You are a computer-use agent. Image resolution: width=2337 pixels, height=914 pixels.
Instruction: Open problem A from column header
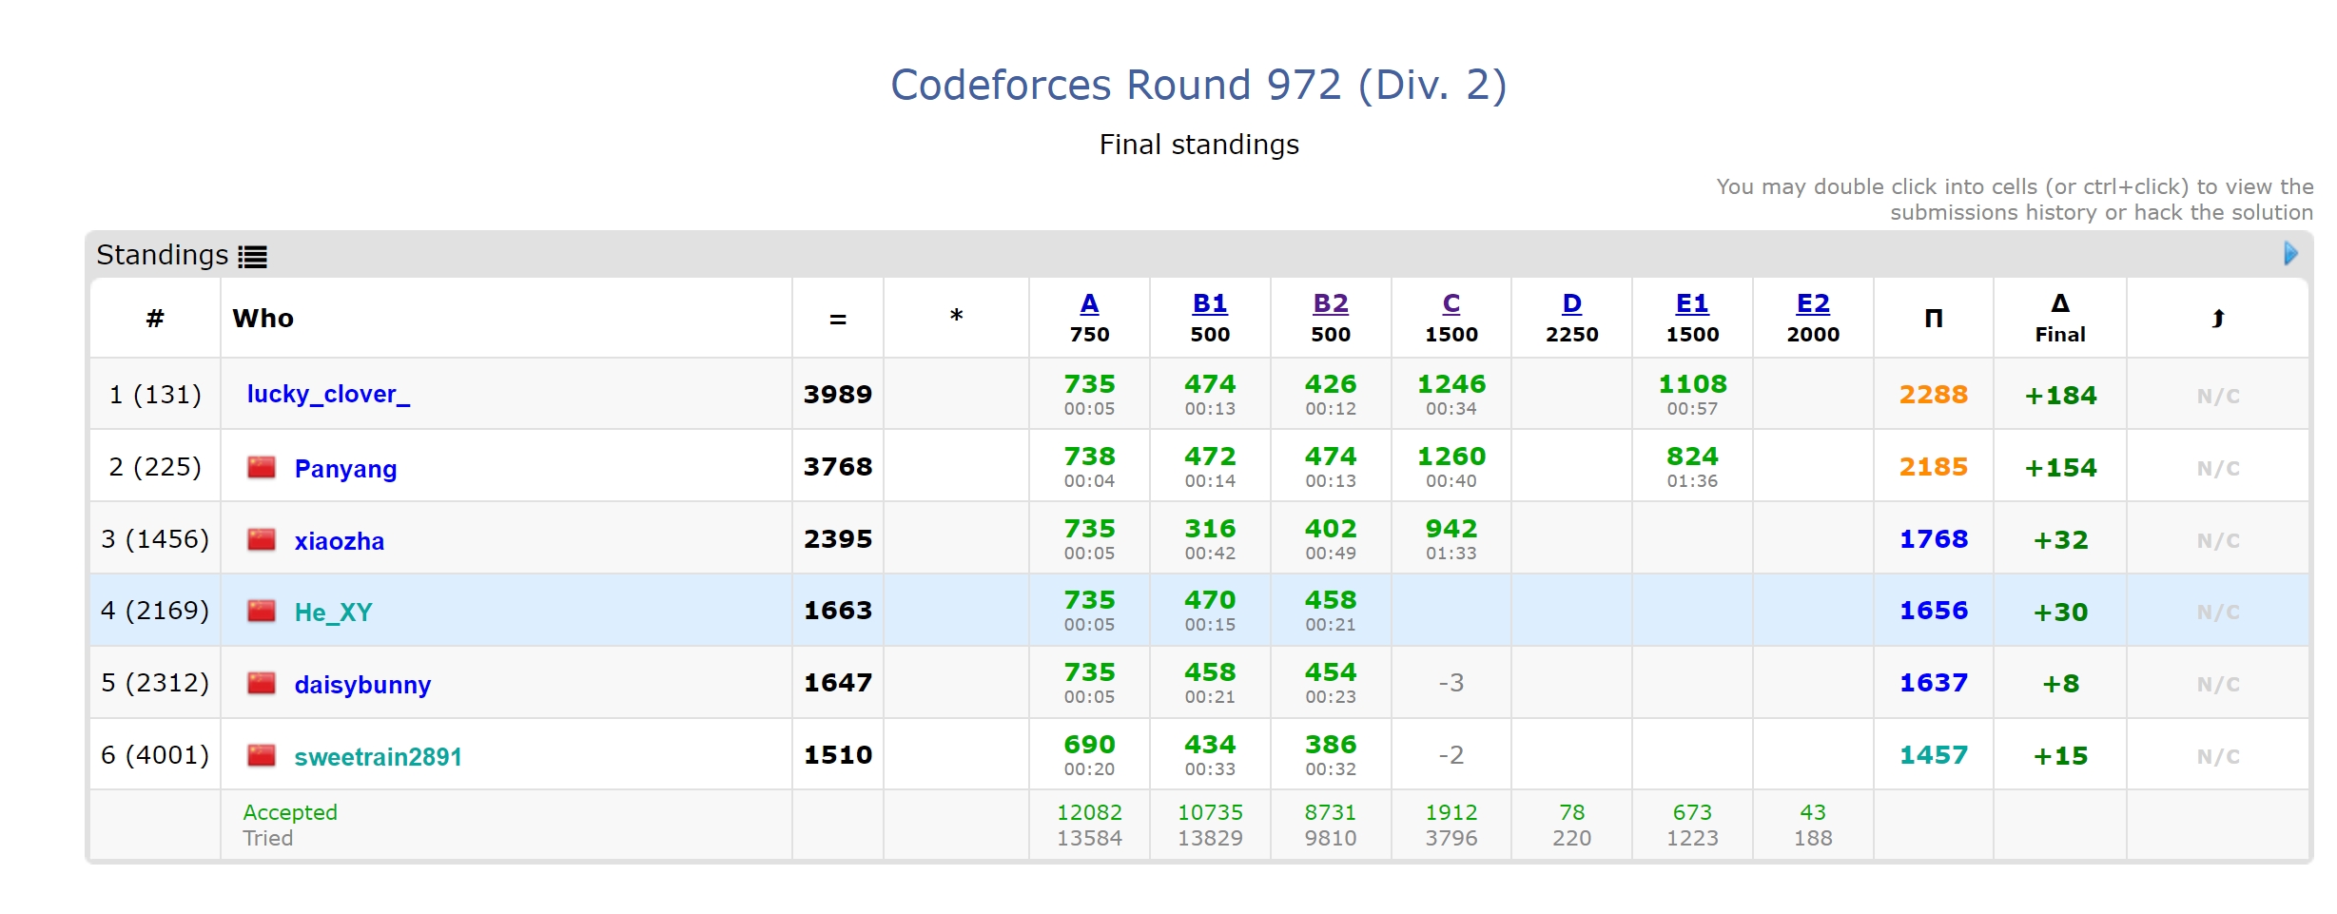[x=1089, y=302]
